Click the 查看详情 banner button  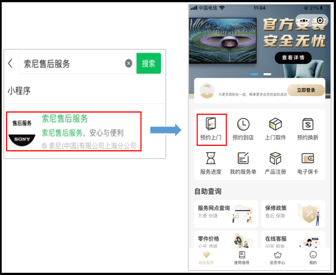293,58
